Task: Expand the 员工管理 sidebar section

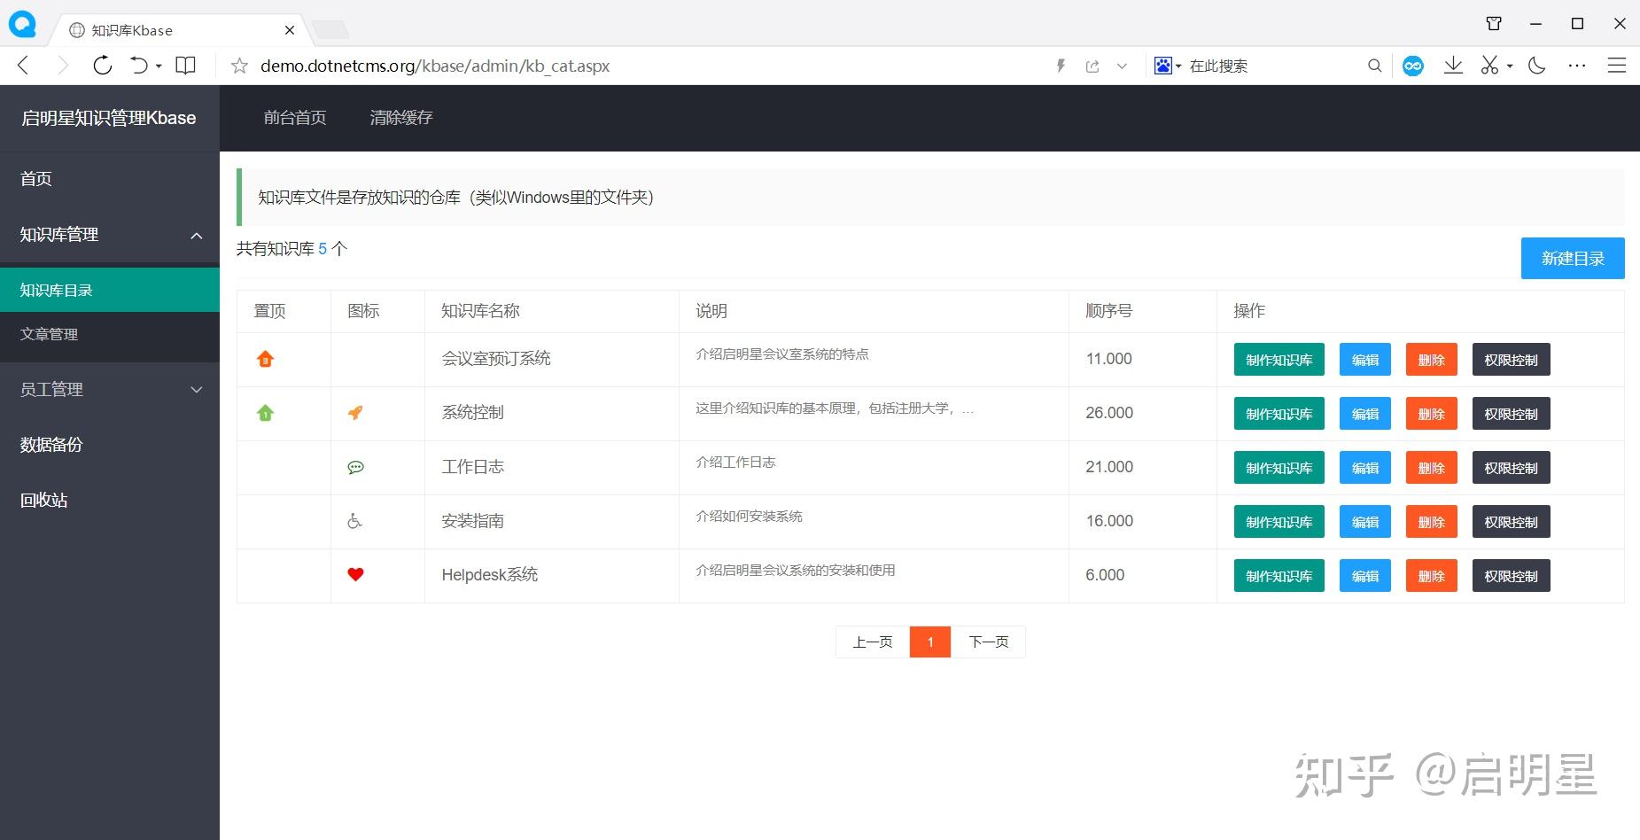Action: (197, 390)
